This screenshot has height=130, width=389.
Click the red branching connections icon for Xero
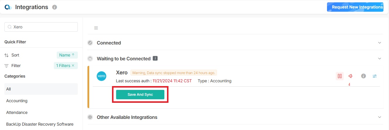pos(350,76)
